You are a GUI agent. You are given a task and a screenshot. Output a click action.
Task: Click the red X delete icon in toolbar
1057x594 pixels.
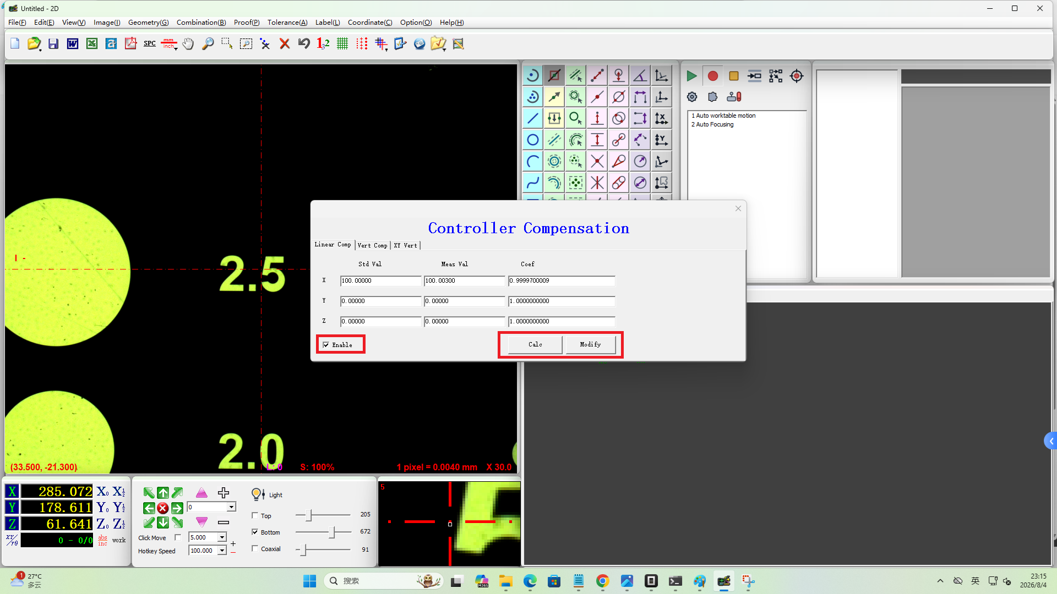(x=285, y=43)
